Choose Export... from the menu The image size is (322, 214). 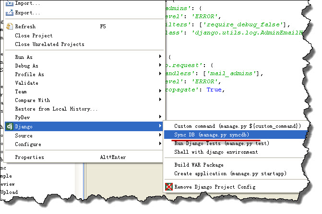pos(84,13)
